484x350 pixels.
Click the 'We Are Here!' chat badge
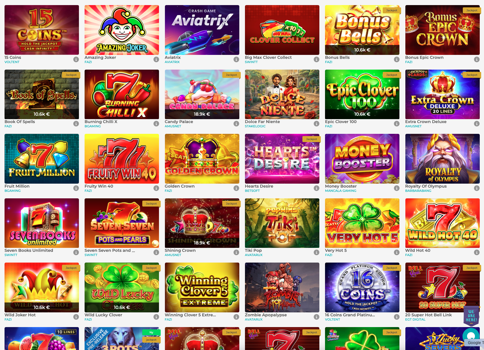click(x=471, y=316)
